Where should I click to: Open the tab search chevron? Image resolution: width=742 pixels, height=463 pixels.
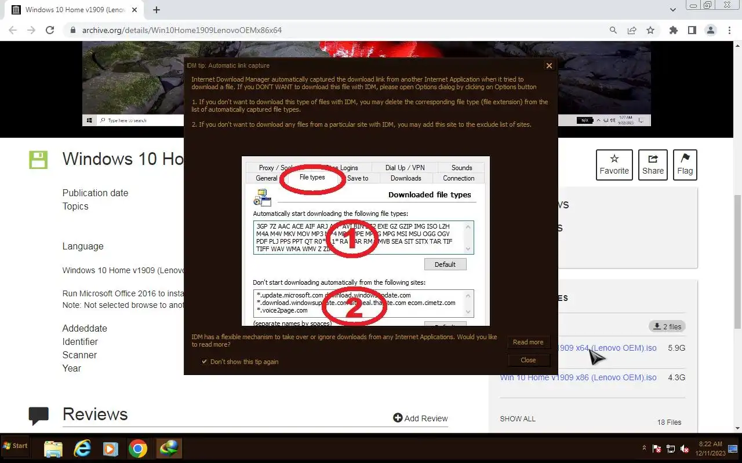click(673, 10)
